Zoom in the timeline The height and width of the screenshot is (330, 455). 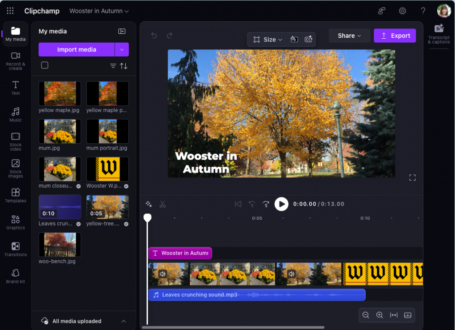tap(379, 315)
